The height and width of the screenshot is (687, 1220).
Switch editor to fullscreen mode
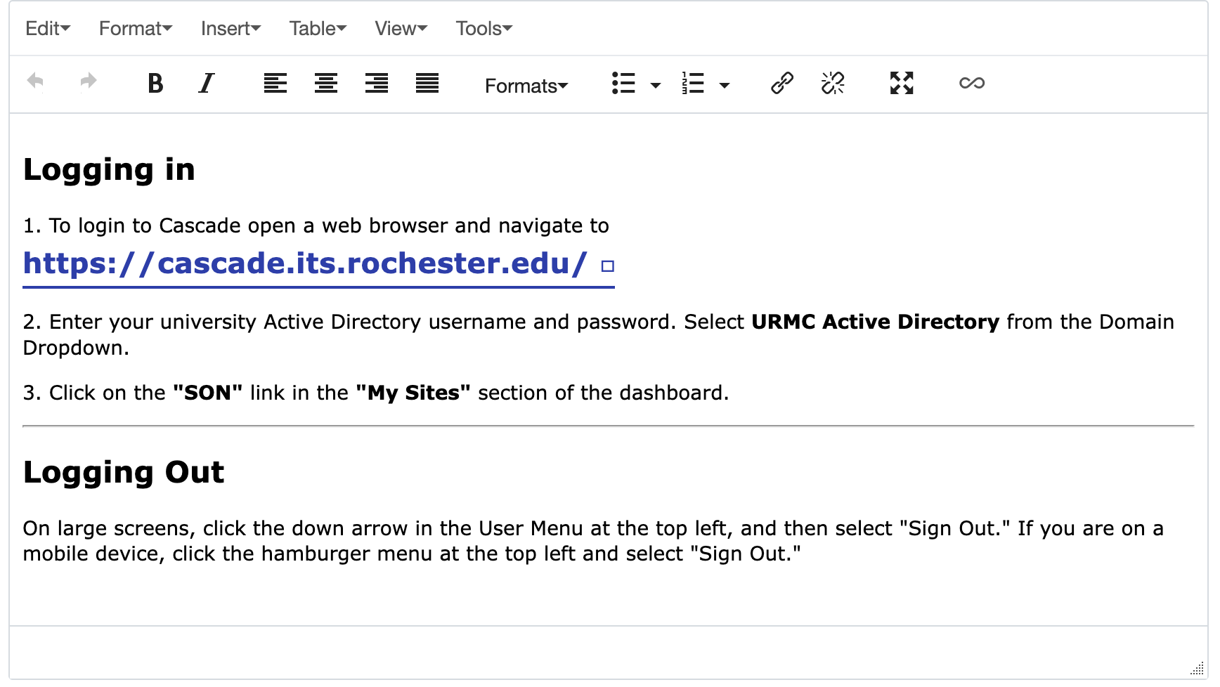click(902, 83)
